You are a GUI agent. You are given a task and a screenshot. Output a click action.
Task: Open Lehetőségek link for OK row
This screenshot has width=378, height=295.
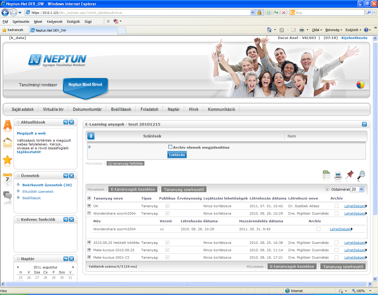click(355, 206)
